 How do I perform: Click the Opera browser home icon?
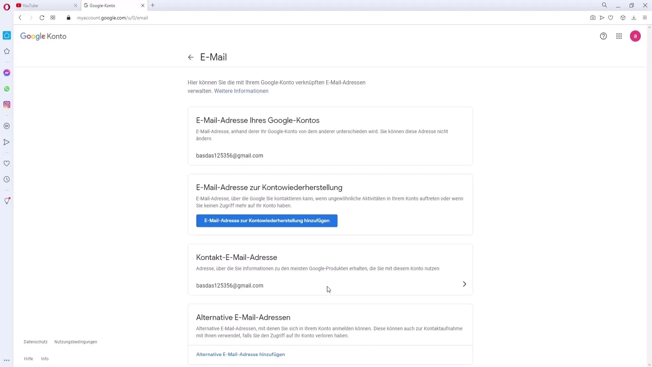pyautogui.click(x=7, y=36)
